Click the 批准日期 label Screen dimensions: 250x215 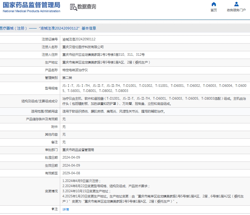pos(51,158)
